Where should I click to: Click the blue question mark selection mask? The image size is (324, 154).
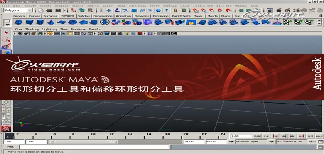[x=166, y=10]
